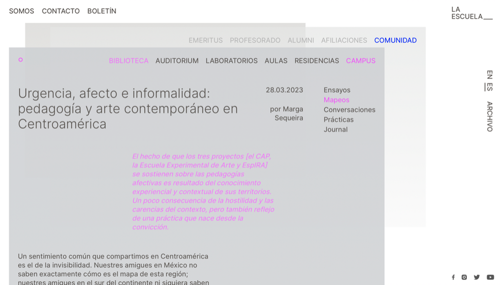This screenshot has width=501, height=285.
Task: Switch language to ES
Action: click(x=490, y=87)
